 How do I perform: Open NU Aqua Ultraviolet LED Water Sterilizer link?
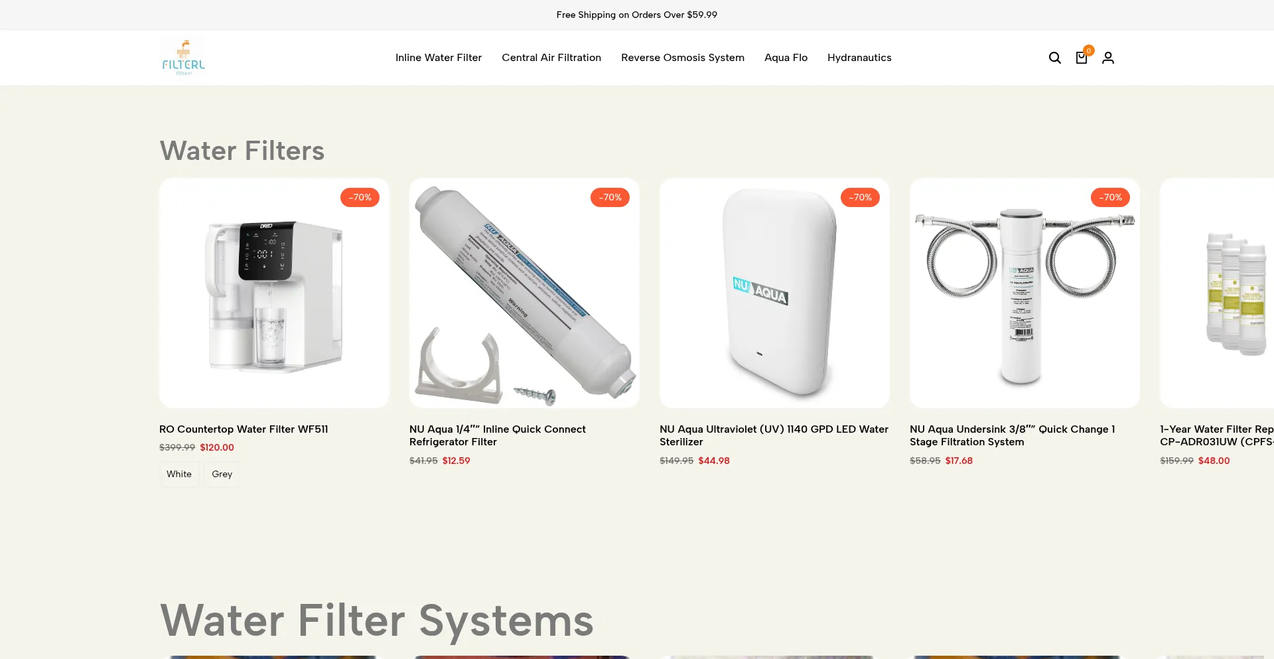774,435
